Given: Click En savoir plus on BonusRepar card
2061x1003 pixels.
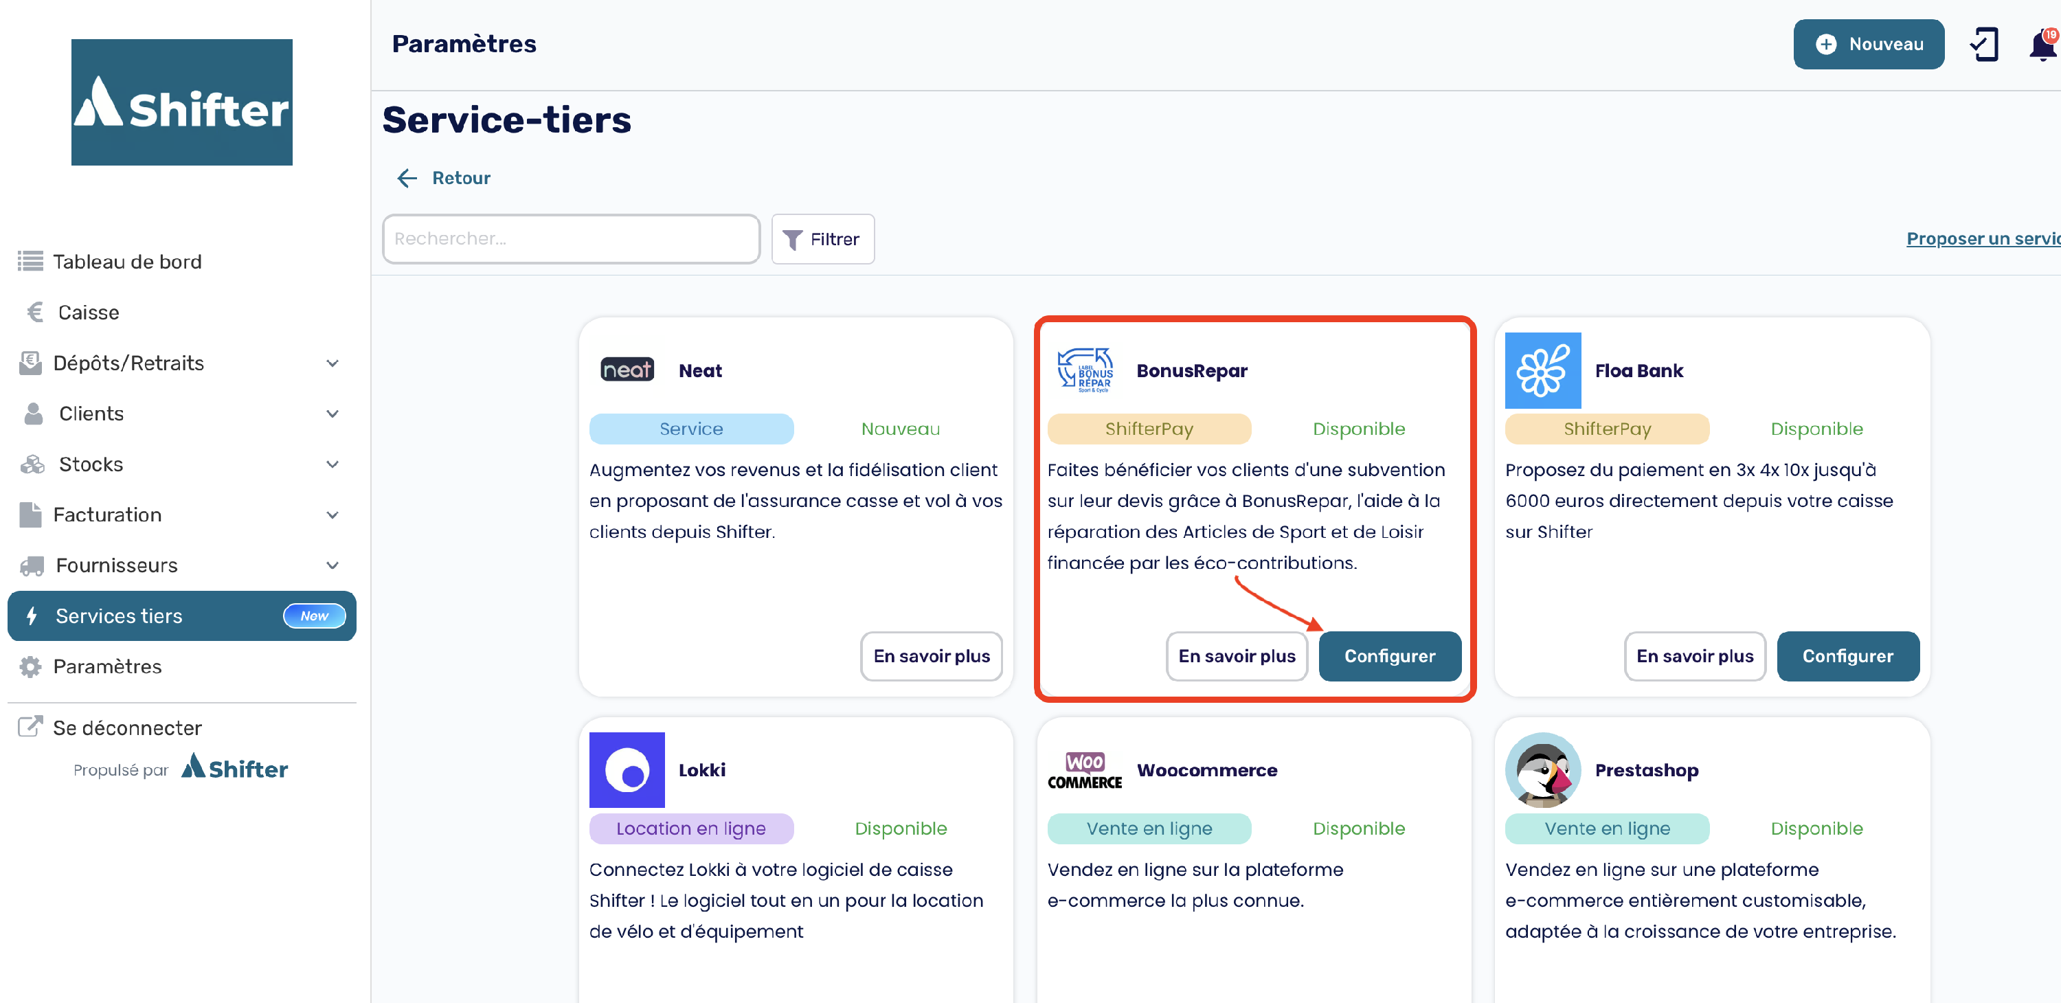Looking at the screenshot, I should click(x=1236, y=656).
